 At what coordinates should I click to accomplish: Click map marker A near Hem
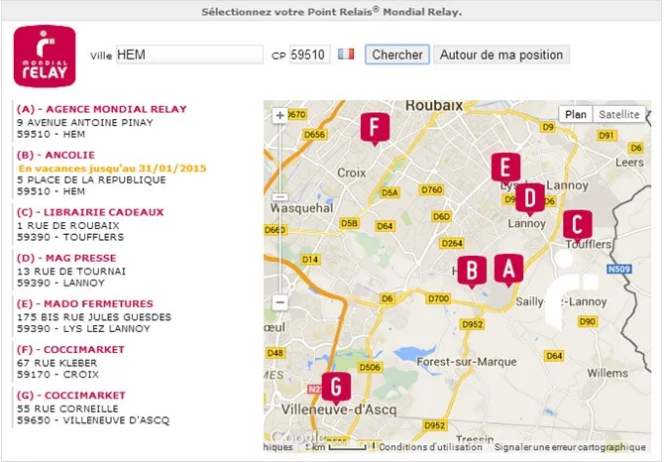click(508, 271)
